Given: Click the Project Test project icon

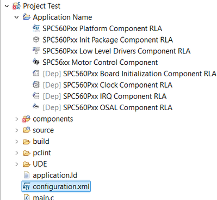Looking at the screenshot, I should [x=16, y=6].
